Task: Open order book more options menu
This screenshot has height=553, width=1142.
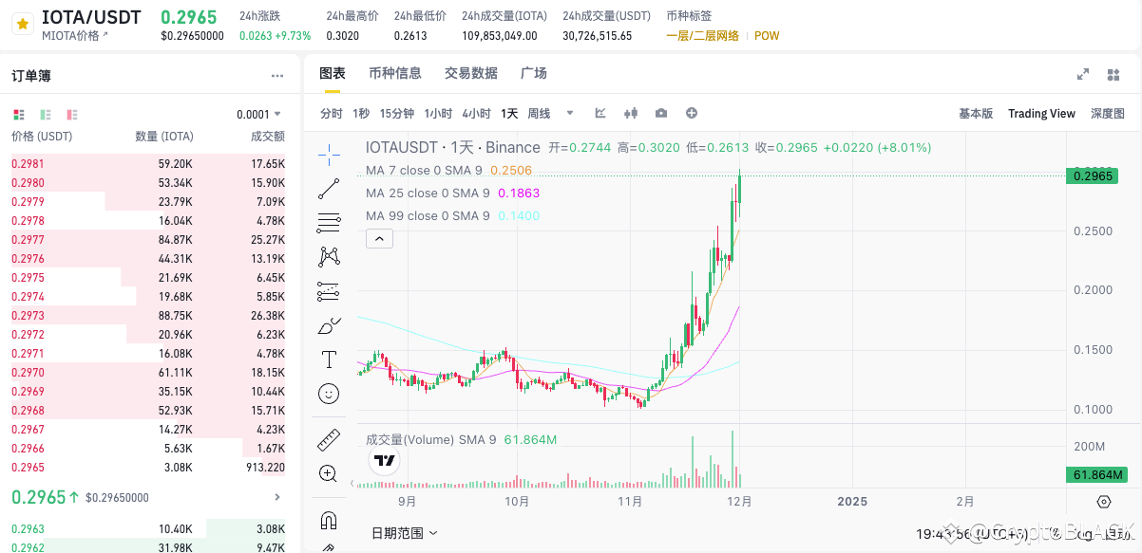Action: 277,76
